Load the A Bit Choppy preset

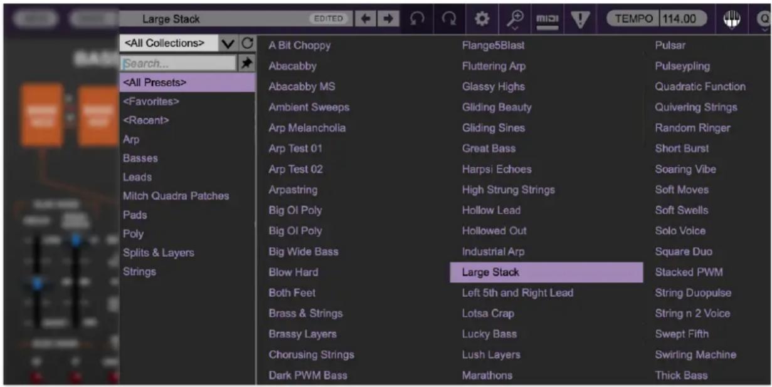(299, 45)
